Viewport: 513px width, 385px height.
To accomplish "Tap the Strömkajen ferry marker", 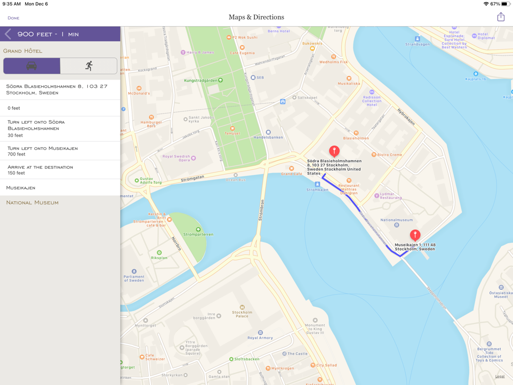I will click(x=317, y=184).
